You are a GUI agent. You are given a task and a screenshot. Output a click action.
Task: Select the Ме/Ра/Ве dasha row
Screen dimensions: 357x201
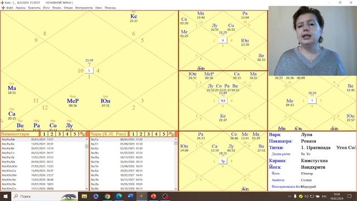[x=43, y=149]
